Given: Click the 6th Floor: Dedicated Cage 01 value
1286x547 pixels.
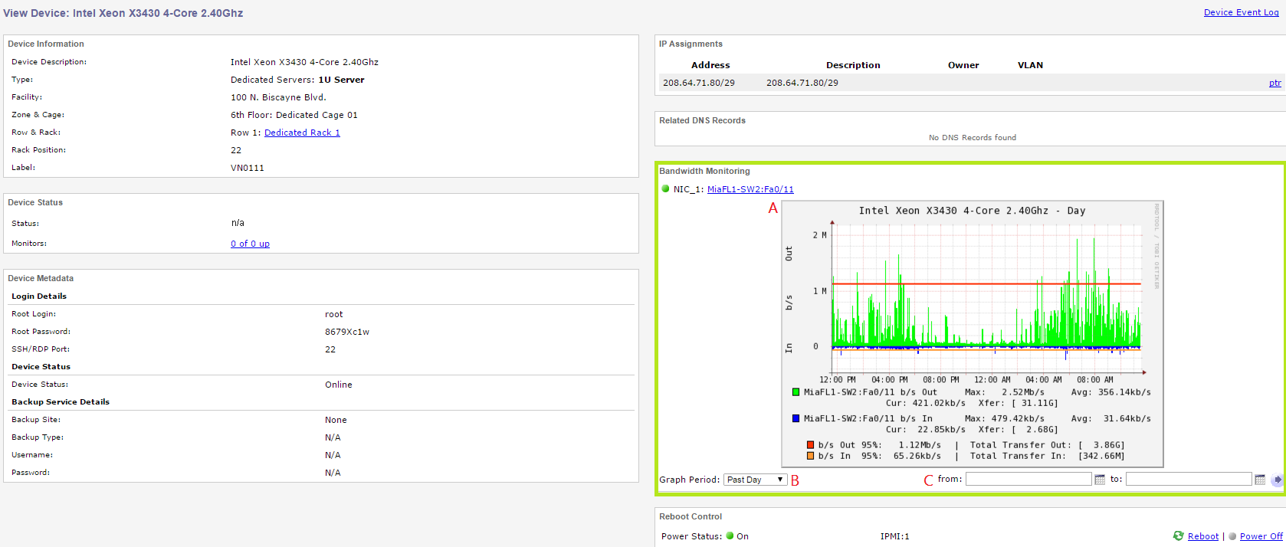Looking at the screenshot, I should 294,115.
